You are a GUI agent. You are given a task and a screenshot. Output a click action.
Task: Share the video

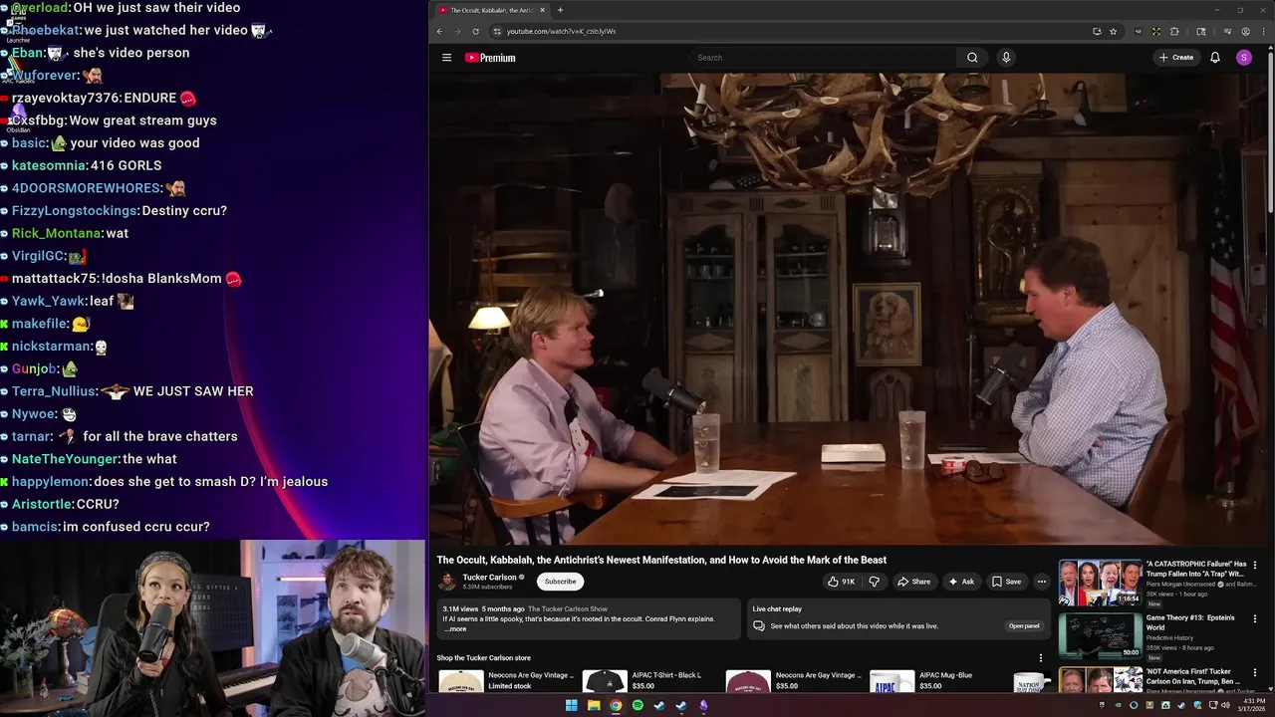coord(913,582)
